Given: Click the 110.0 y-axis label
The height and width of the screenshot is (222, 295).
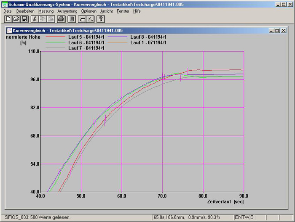Looking at the screenshot, I should [34, 51].
